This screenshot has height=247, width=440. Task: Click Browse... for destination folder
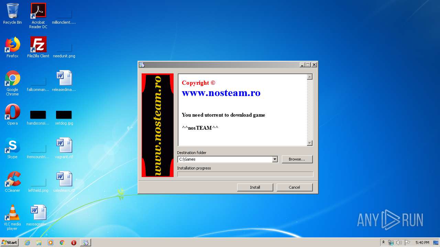click(297, 159)
